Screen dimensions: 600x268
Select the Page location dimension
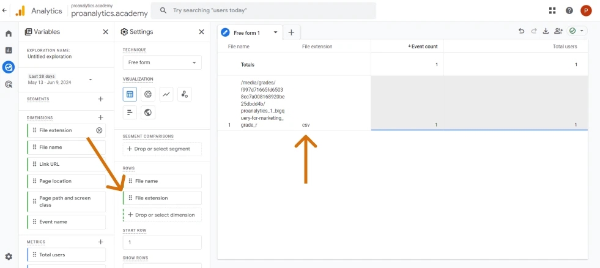tap(66, 181)
